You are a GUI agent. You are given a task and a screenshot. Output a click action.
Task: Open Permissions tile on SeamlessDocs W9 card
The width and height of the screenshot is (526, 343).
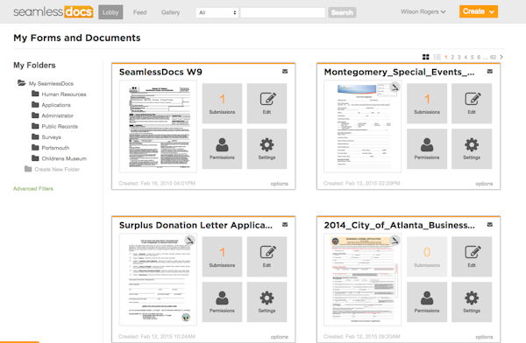click(222, 149)
